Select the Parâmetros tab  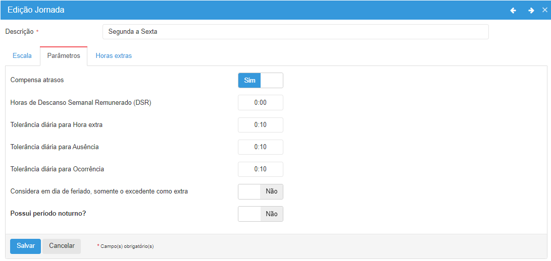pos(64,56)
